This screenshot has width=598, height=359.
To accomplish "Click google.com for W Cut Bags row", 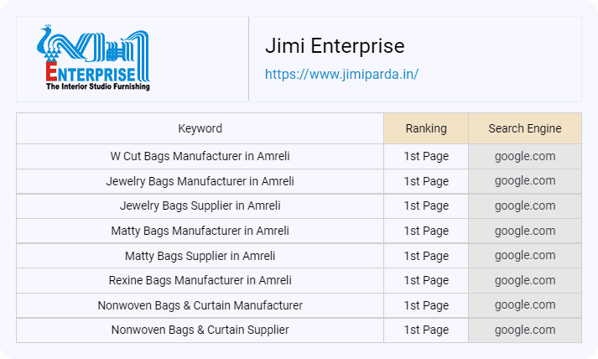I will point(525,156).
